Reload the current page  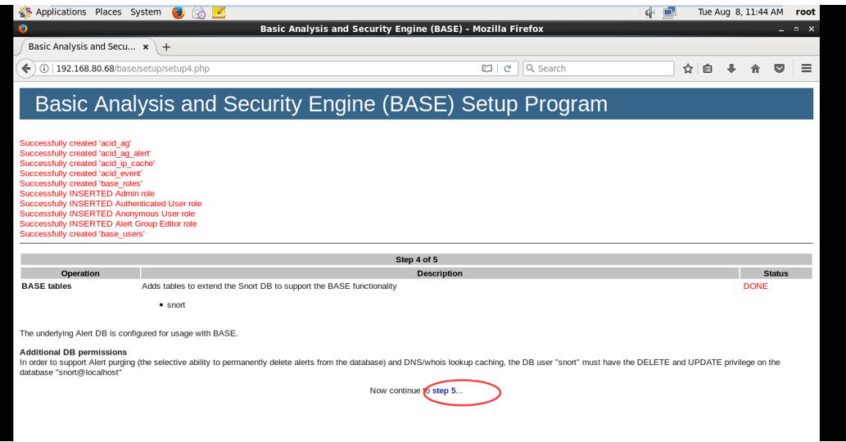coord(507,69)
